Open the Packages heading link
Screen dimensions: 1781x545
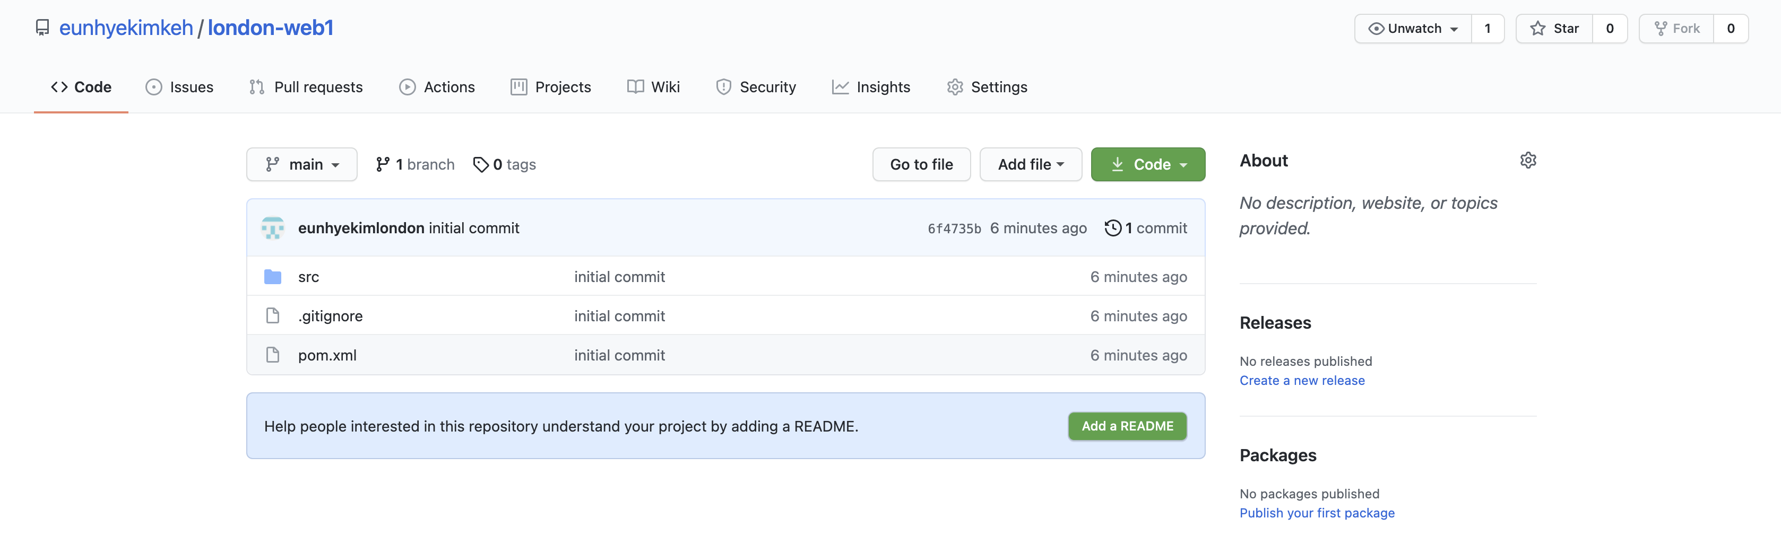[x=1278, y=455]
